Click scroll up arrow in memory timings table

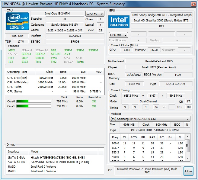(187, 137)
